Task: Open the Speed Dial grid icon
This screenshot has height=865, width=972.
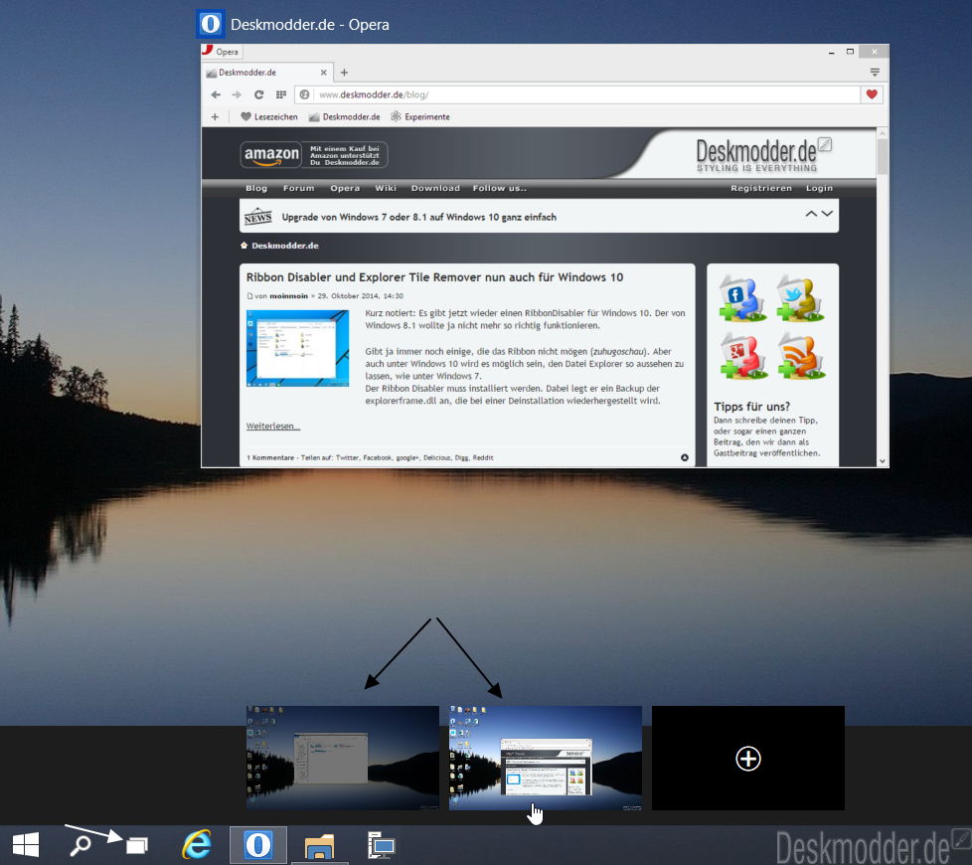Action: 281,94
